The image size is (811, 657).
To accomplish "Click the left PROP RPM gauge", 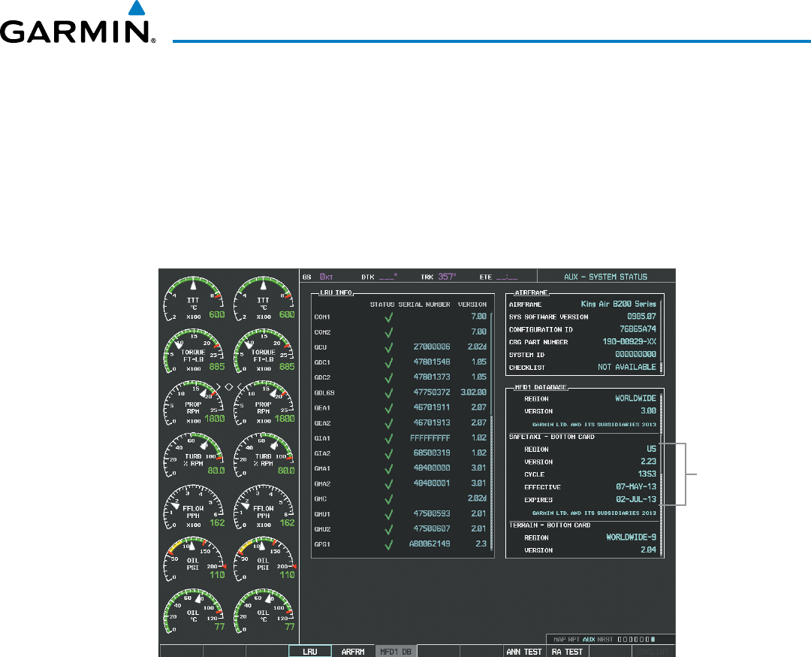I will click(x=194, y=404).
